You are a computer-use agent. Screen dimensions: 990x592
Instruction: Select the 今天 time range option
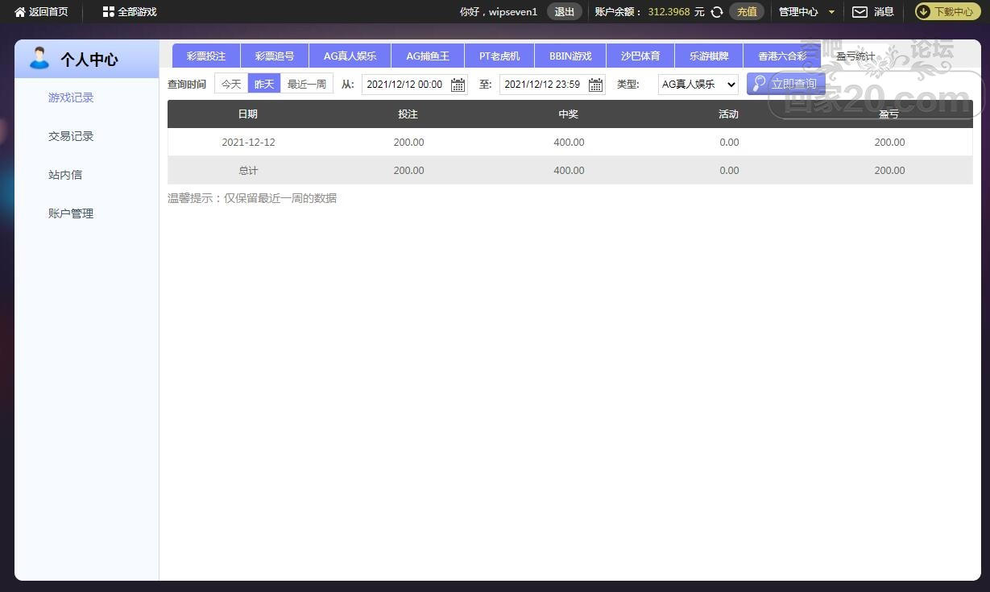(x=231, y=84)
